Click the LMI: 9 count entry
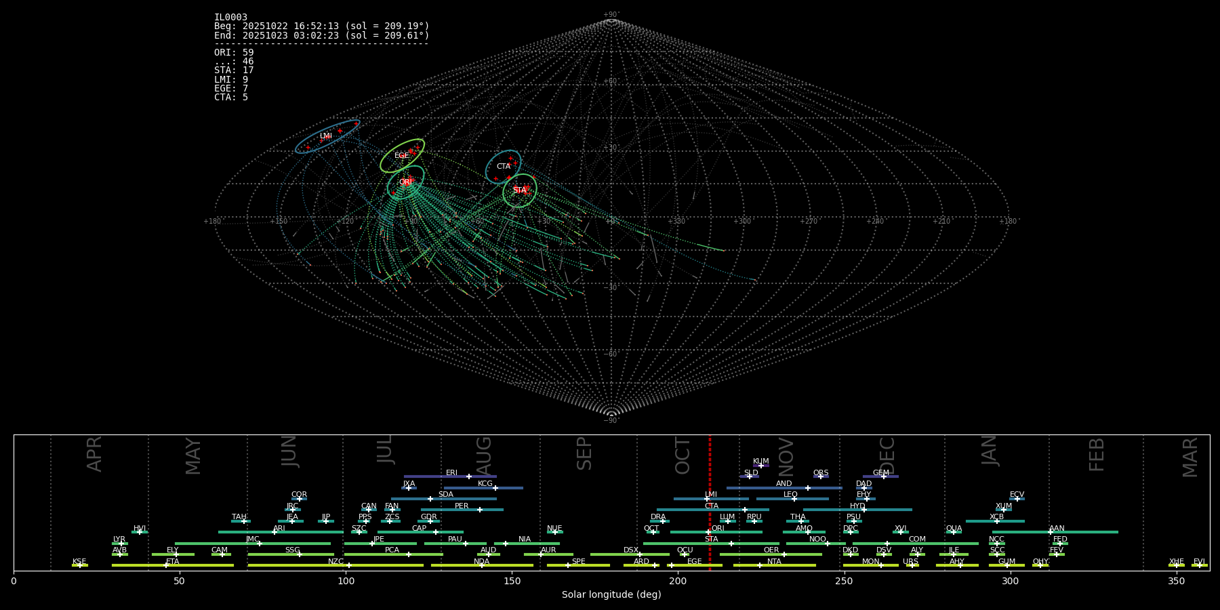 tap(231, 80)
